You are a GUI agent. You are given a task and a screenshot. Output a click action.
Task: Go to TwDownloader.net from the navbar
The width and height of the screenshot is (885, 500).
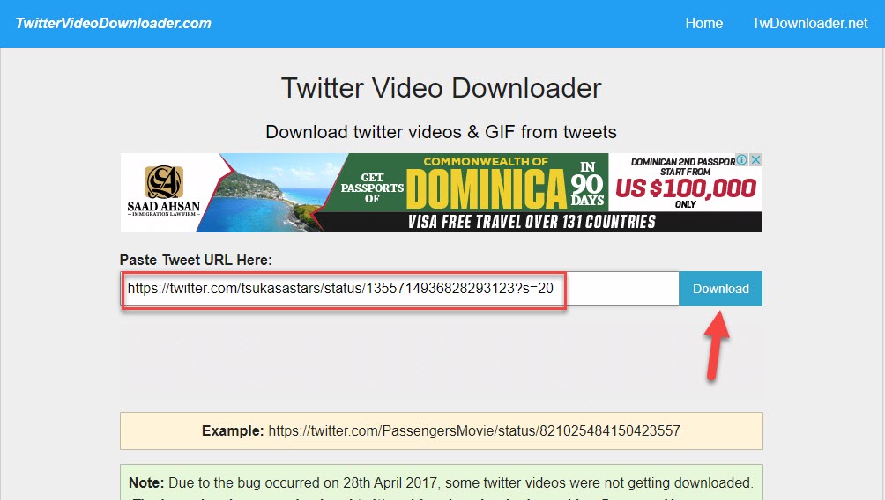[x=809, y=24]
